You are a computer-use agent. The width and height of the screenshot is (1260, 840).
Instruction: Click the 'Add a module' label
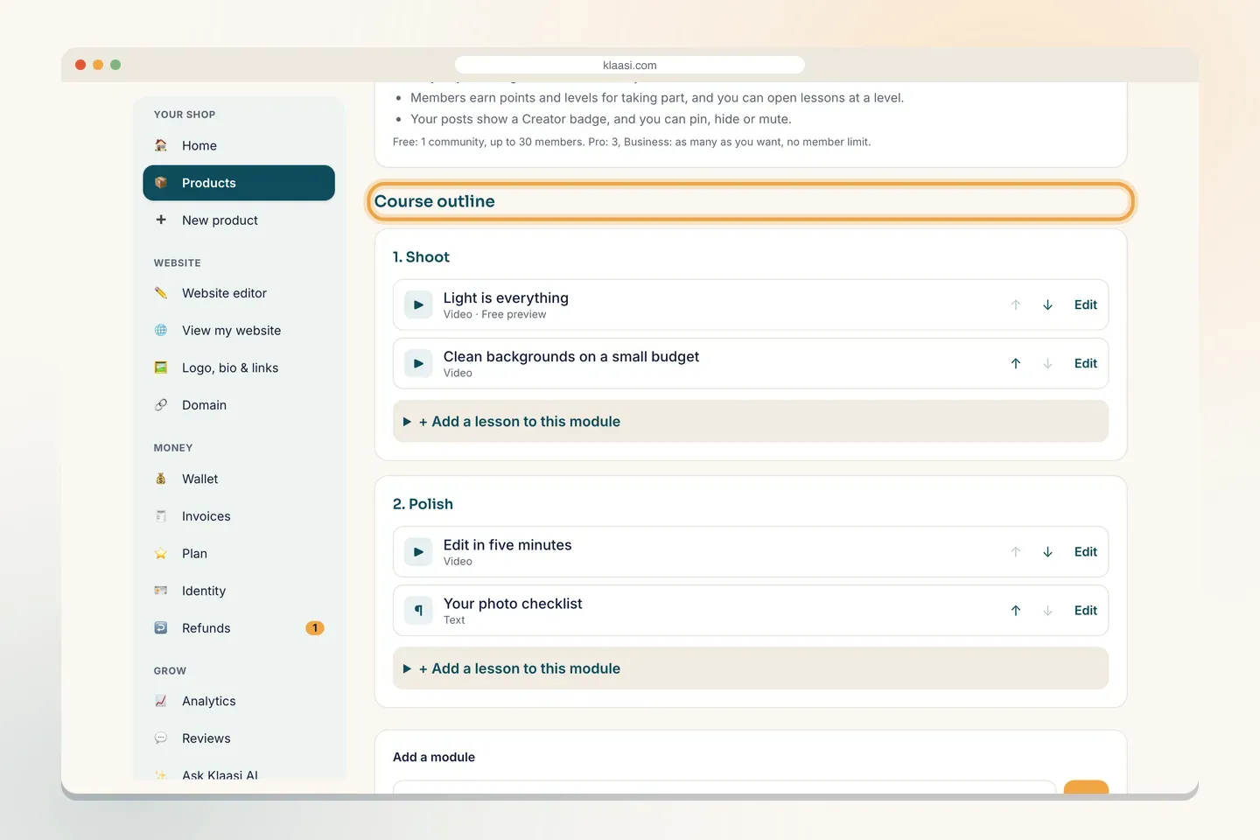pos(434,757)
